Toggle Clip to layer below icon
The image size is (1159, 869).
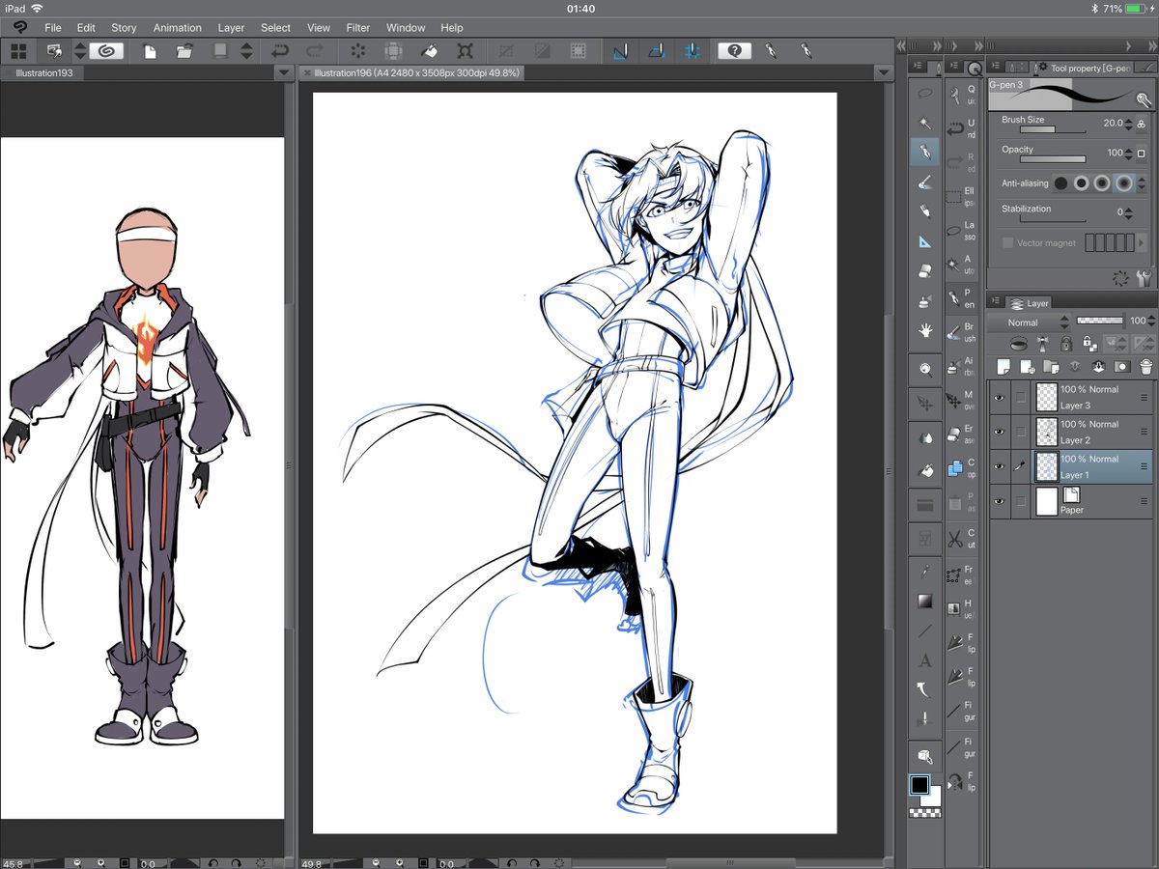1018,343
